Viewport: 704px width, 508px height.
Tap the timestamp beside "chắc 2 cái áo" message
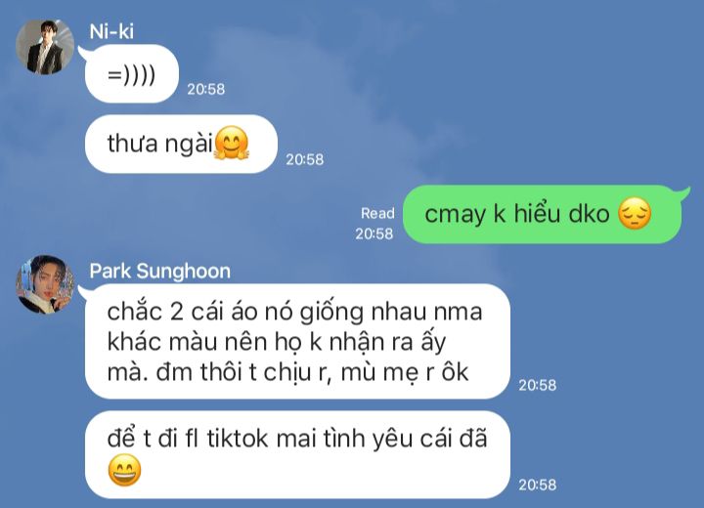[538, 385]
